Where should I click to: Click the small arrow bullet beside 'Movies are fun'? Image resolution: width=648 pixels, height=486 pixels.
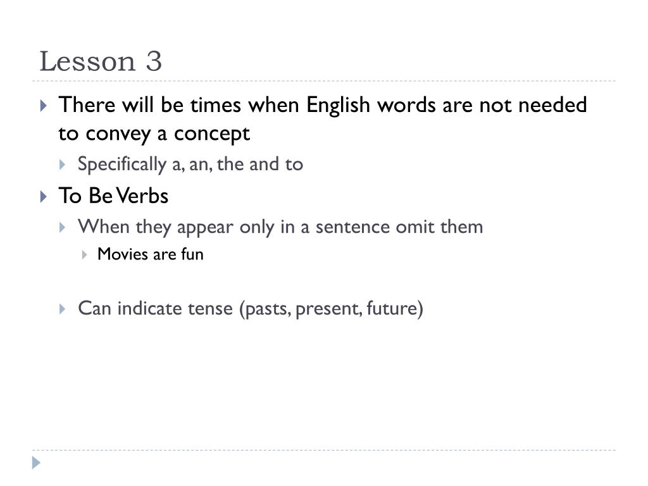(x=84, y=254)
